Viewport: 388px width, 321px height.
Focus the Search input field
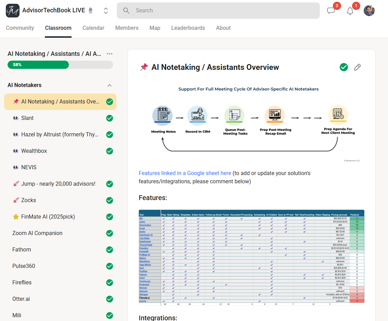pyautogui.click(x=218, y=11)
